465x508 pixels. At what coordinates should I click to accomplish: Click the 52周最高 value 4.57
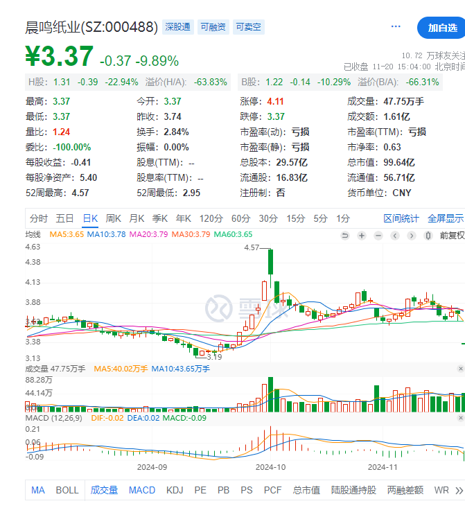[80, 193]
